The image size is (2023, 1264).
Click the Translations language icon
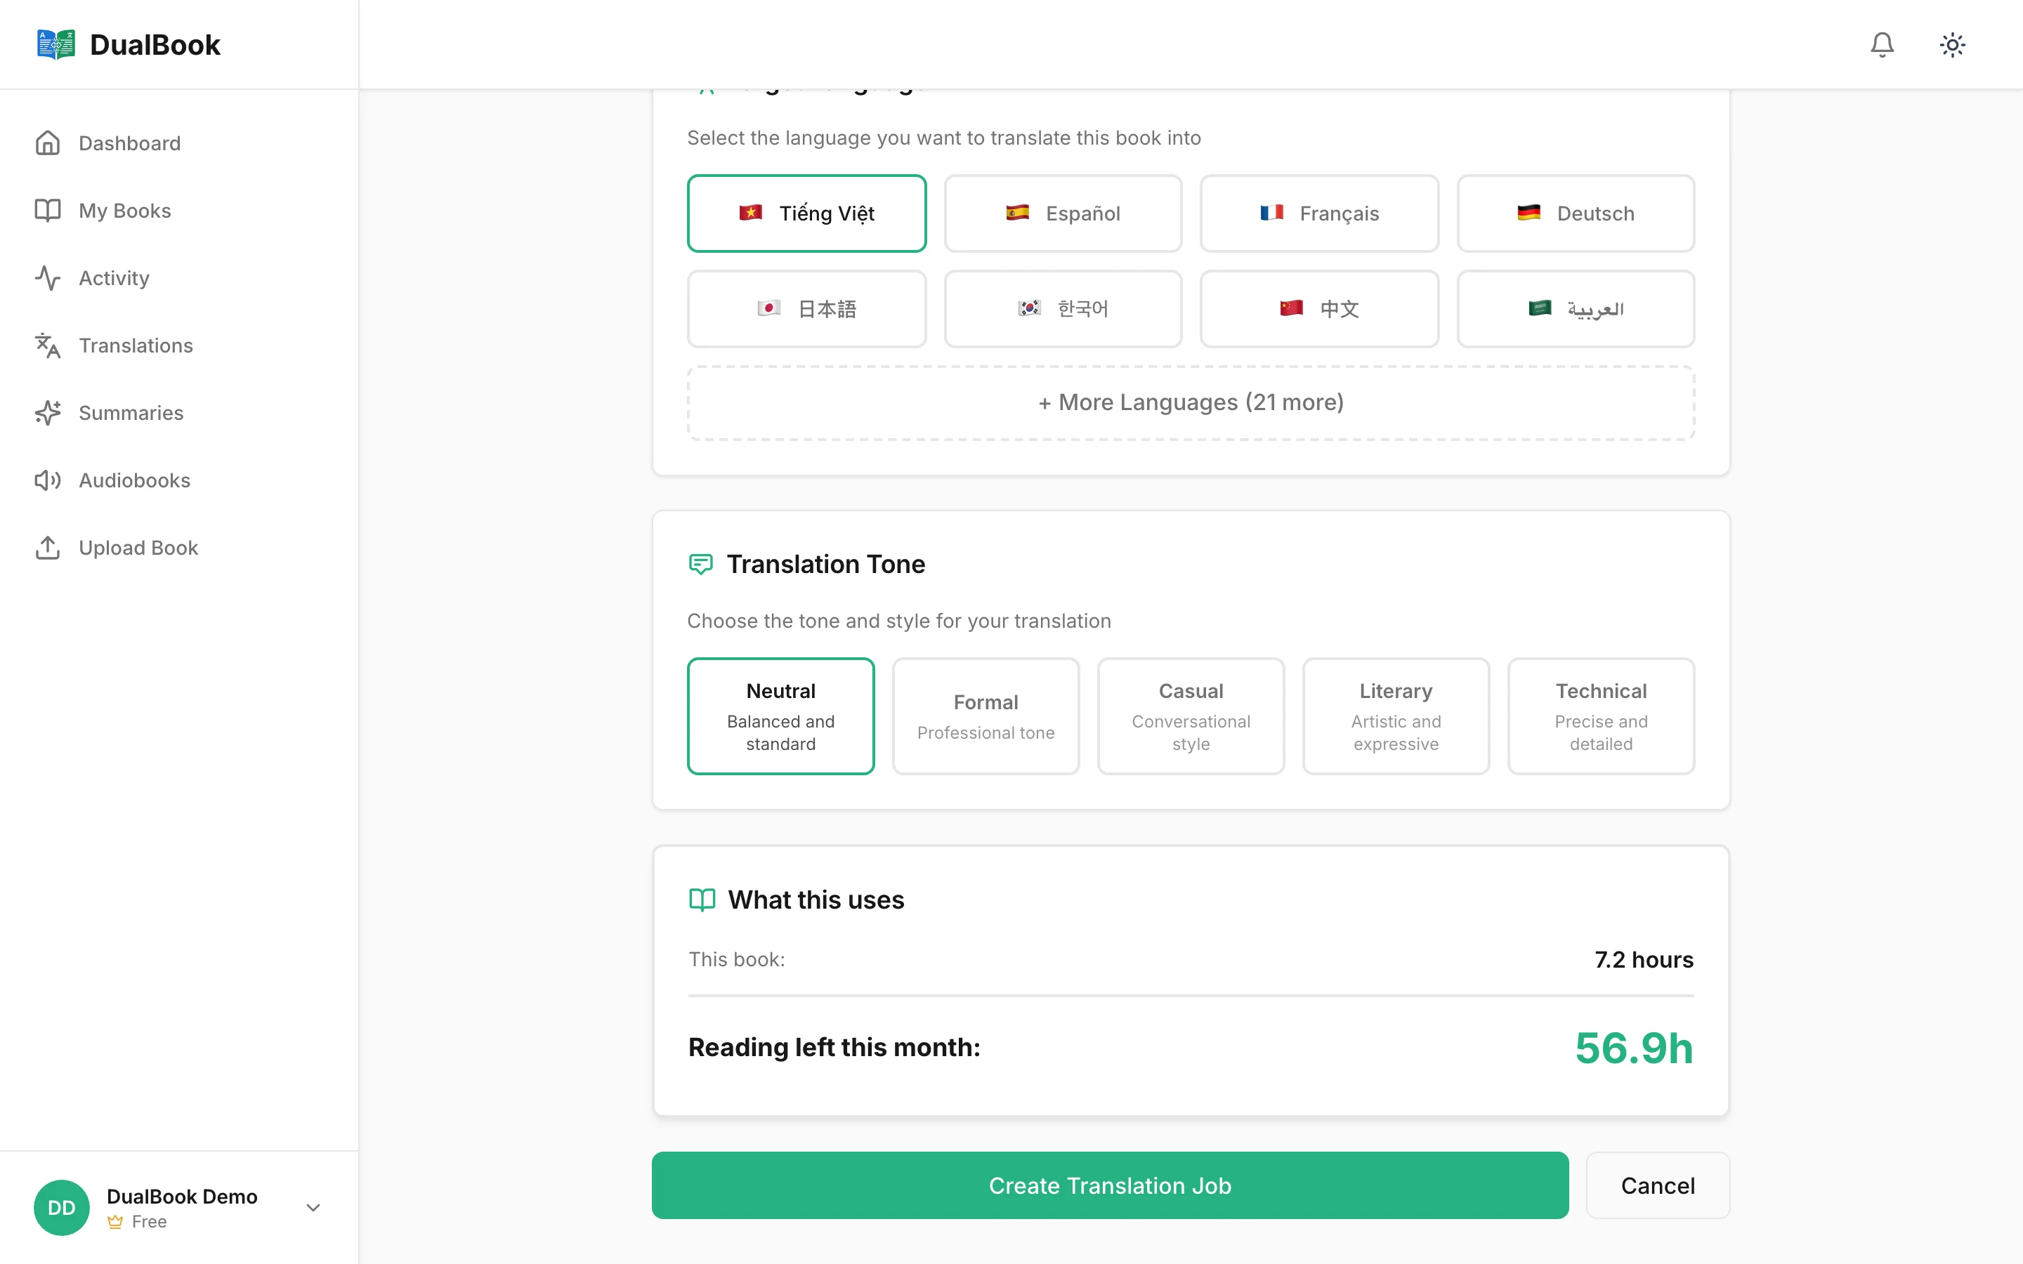pos(48,345)
